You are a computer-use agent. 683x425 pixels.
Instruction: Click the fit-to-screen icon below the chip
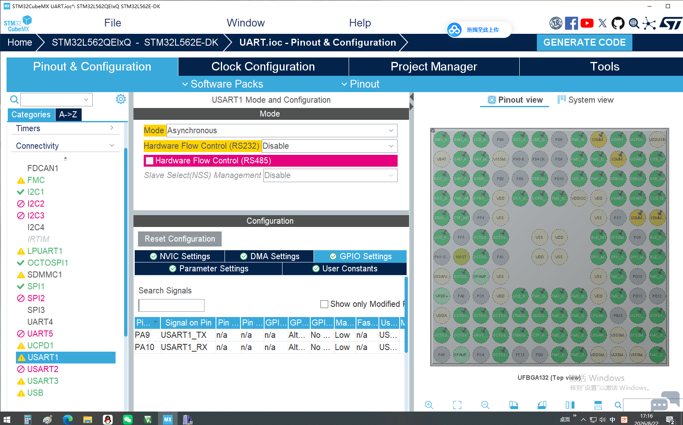[x=457, y=405]
